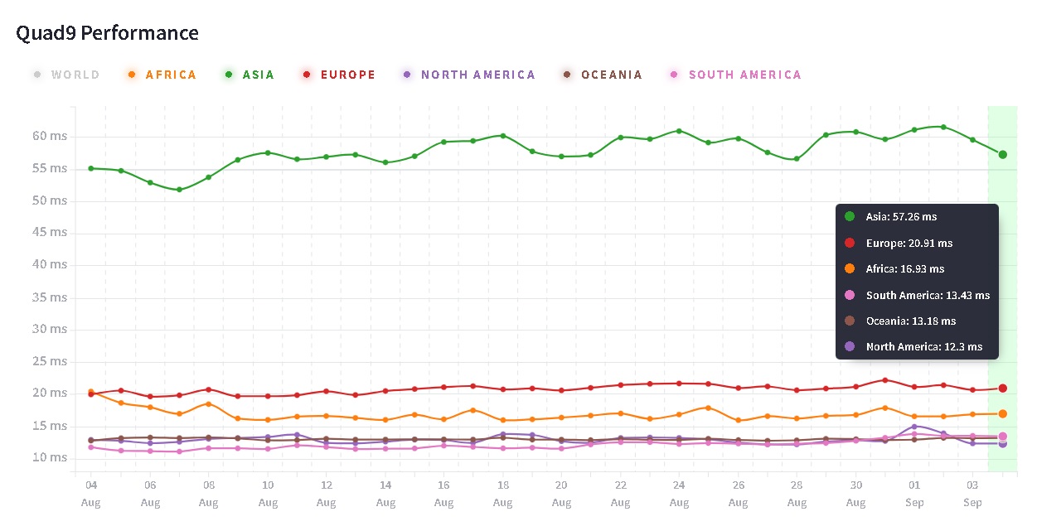
Task: Click the highlighted Africa end data point
Action: pyautogui.click(x=1002, y=413)
